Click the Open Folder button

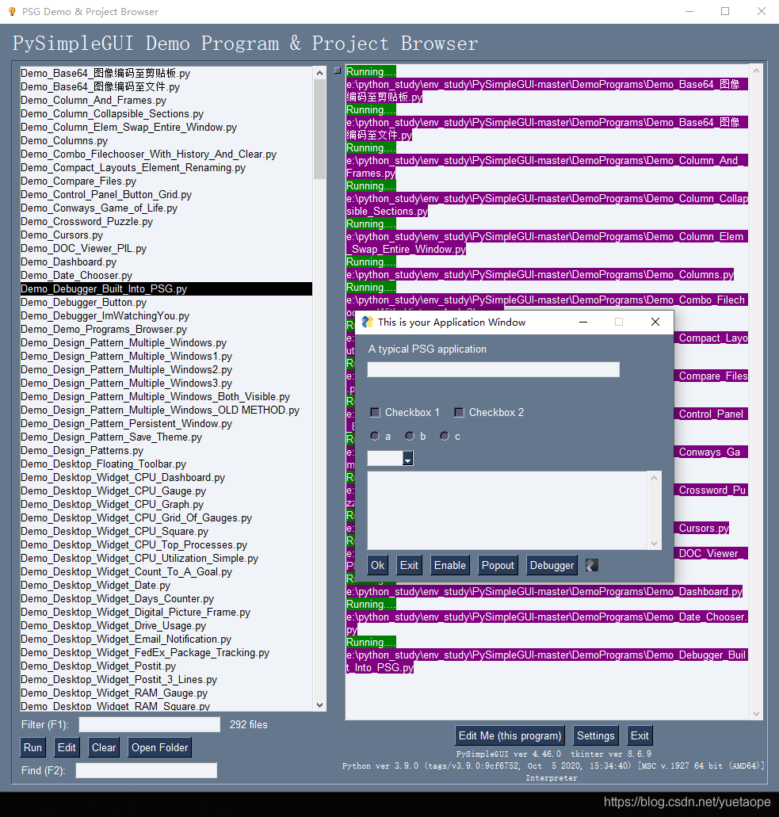pyautogui.click(x=159, y=748)
